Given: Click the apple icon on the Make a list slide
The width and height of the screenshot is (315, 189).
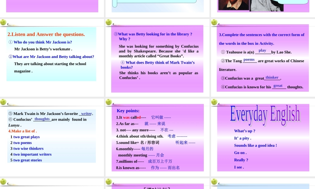Looking at the screenshot, I should [3, 102].
